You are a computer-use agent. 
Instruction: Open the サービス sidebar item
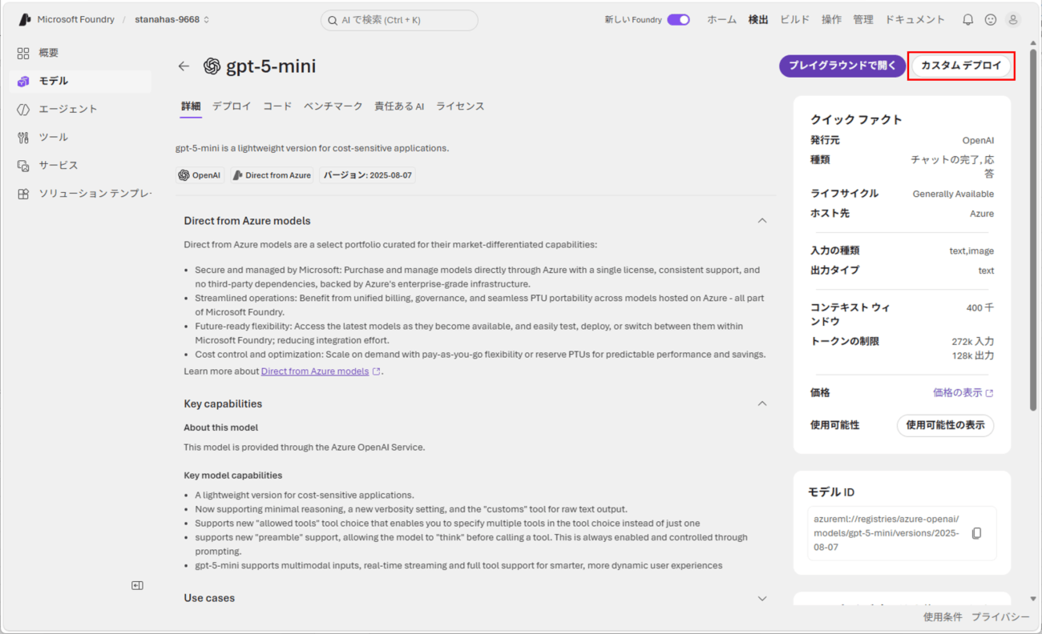pos(80,165)
